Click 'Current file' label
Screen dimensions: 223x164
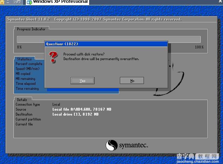(24, 124)
